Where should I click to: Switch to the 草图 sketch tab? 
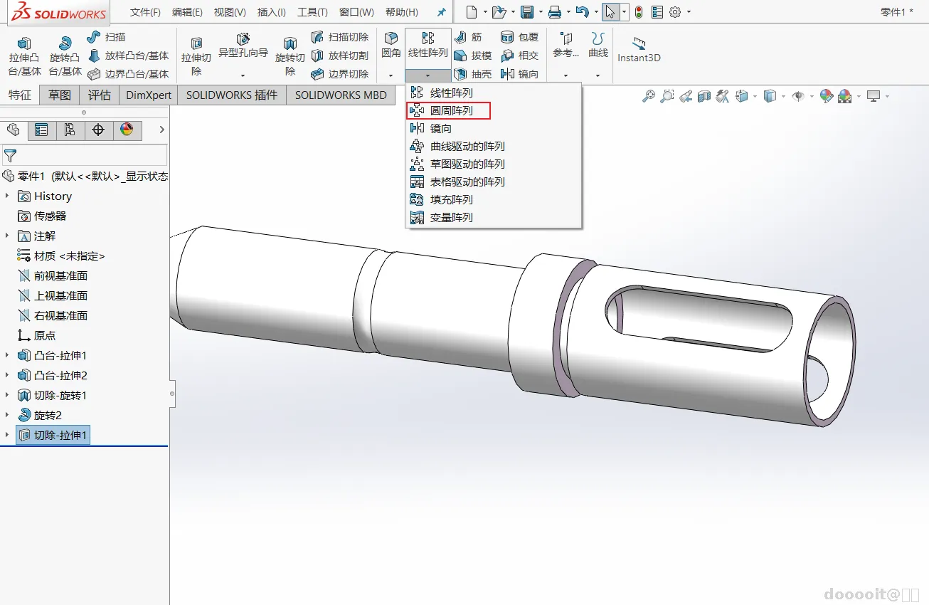(x=60, y=95)
